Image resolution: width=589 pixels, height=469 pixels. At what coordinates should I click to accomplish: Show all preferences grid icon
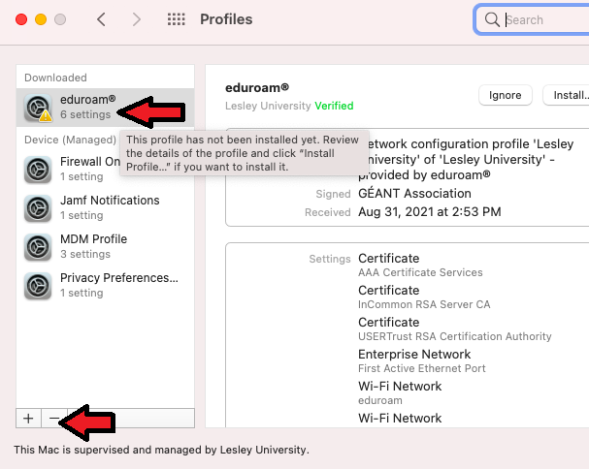pos(177,19)
